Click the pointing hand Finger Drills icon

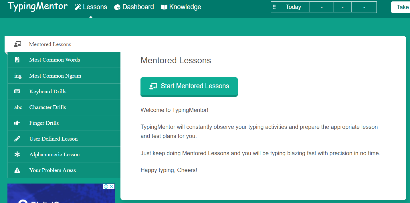[17, 123]
